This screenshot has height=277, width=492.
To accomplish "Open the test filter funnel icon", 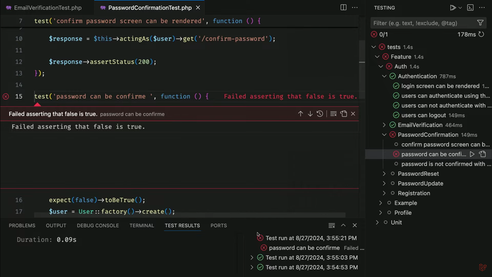I will coord(480,23).
